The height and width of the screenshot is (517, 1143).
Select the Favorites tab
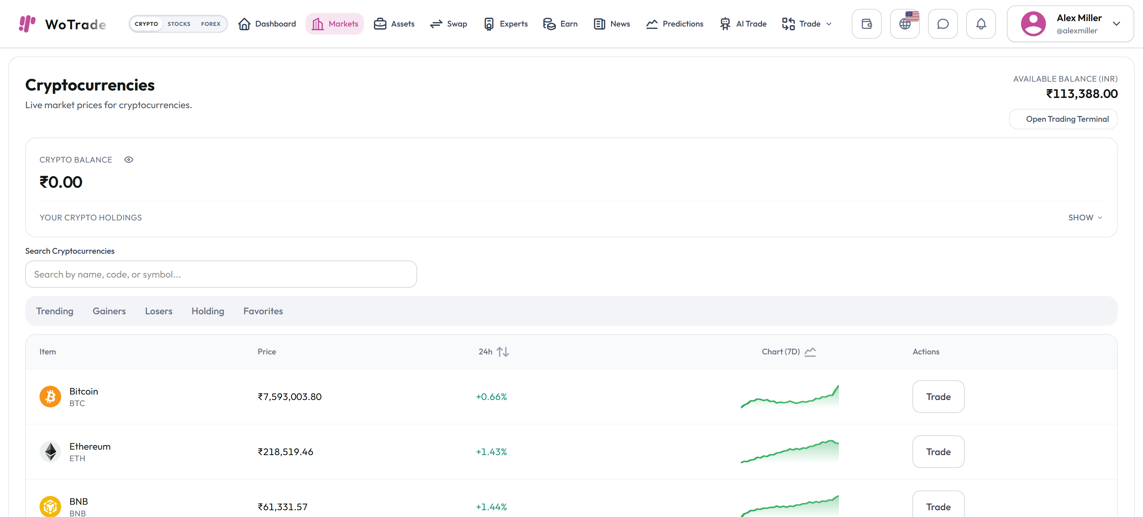(x=263, y=311)
